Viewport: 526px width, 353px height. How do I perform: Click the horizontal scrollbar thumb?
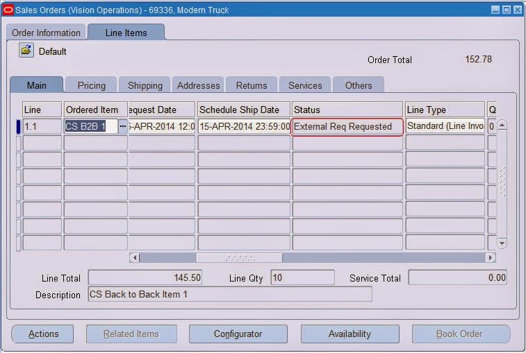(240, 257)
